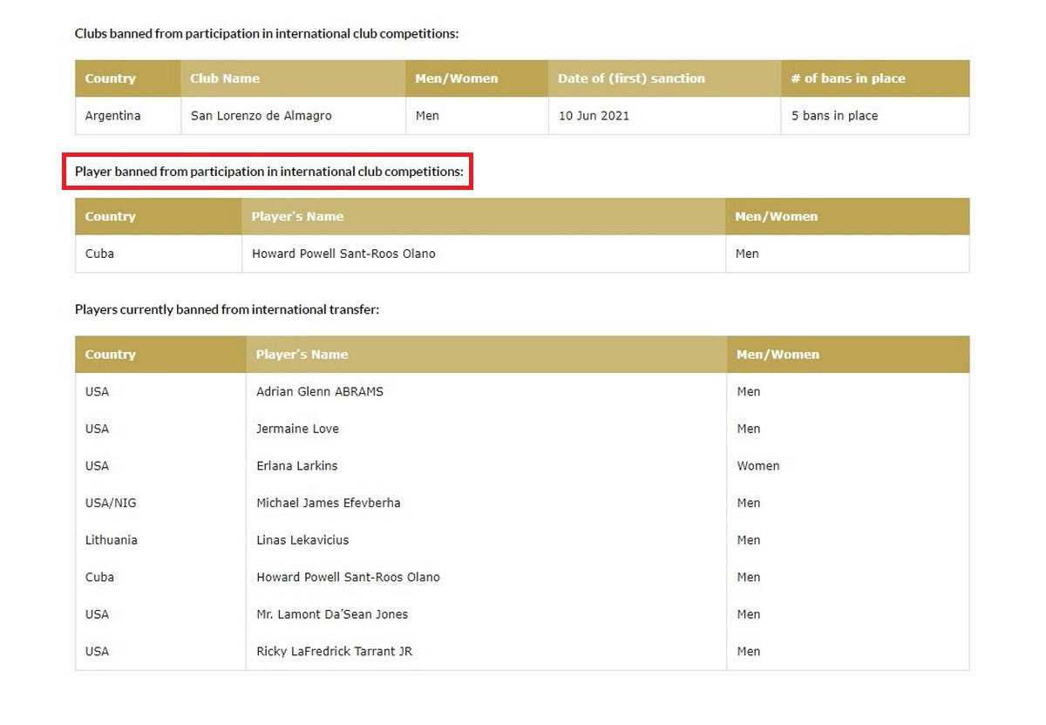Viewport: 1046px width, 725px height.
Task: Select the Lithuania country cell
Action: (111, 540)
